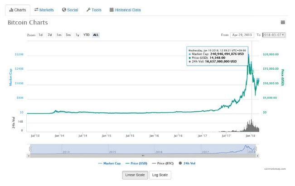Click the From date field
The width and height of the screenshot is (295, 186).
[x=242, y=35]
